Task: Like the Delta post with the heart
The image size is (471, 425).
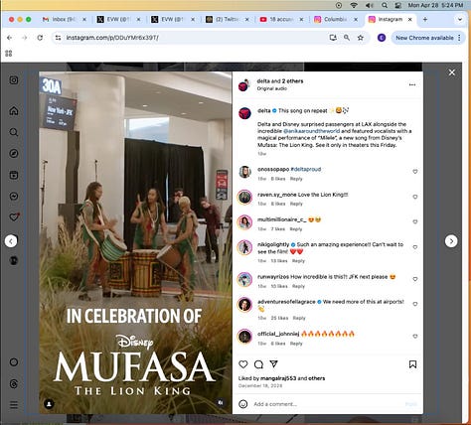Action: click(243, 364)
